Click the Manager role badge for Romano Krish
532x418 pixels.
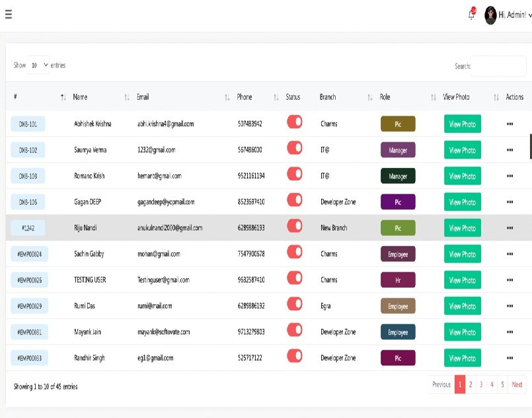398,176
